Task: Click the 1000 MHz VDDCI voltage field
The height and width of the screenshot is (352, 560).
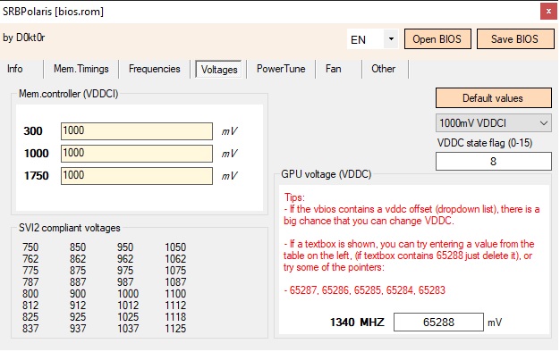Action: click(137, 154)
